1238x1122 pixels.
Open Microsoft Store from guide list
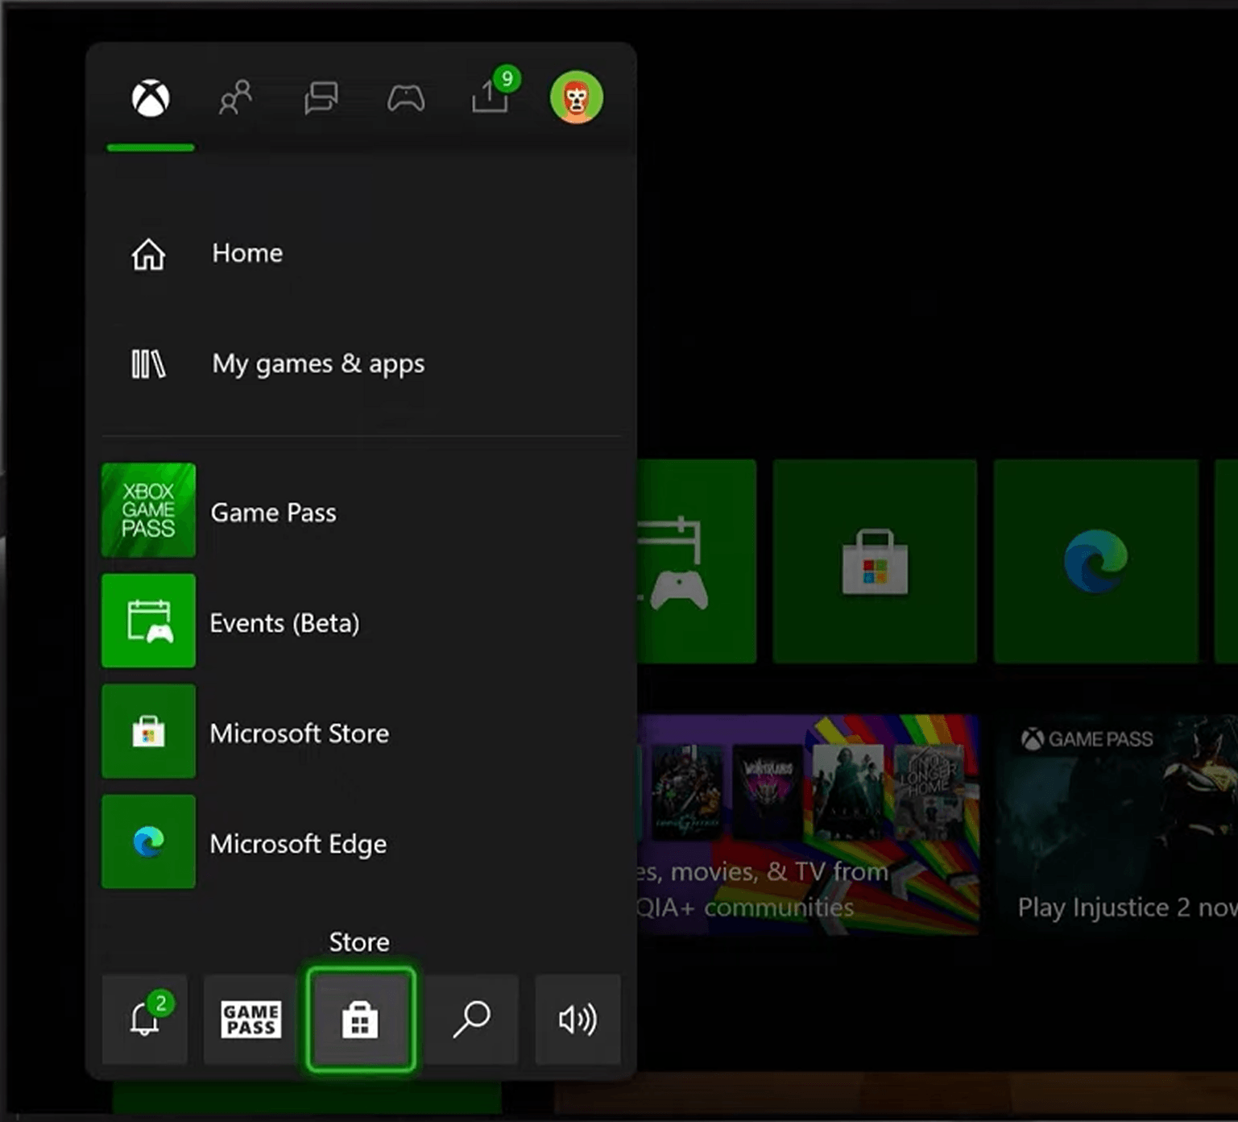pos(298,733)
